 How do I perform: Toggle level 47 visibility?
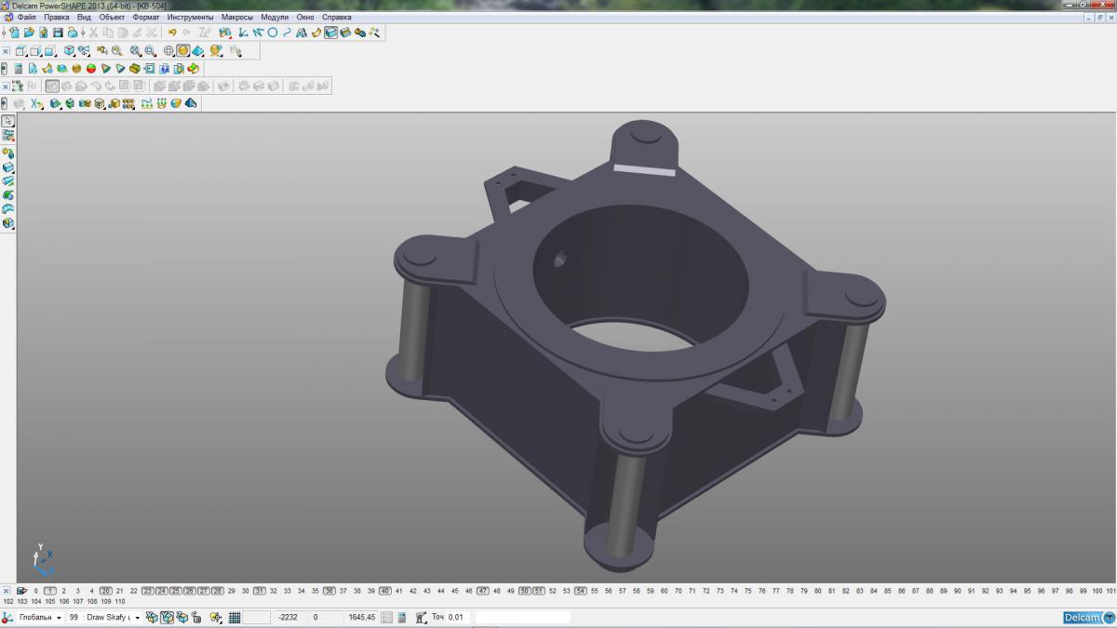click(483, 591)
